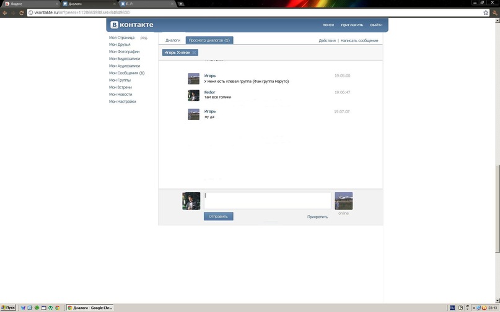
Task: Bookmark page using the star icon
Action: click(x=485, y=12)
